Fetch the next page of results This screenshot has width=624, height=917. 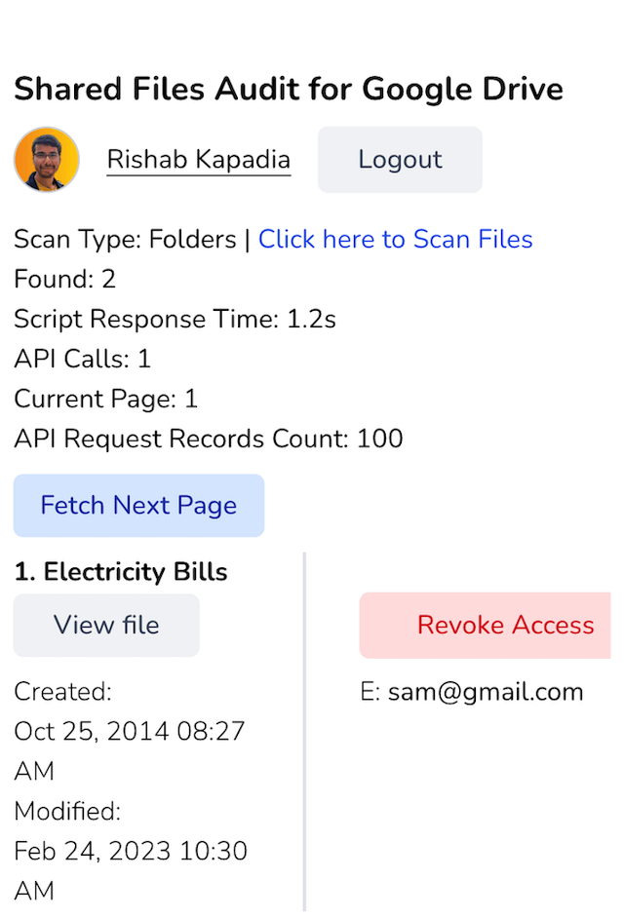pyautogui.click(x=138, y=506)
